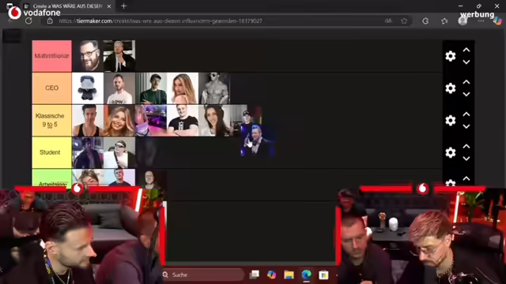Screen dimensions: 506x284
Task: Move Klassische 9 to 5 row up
Action: pos(466,114)
